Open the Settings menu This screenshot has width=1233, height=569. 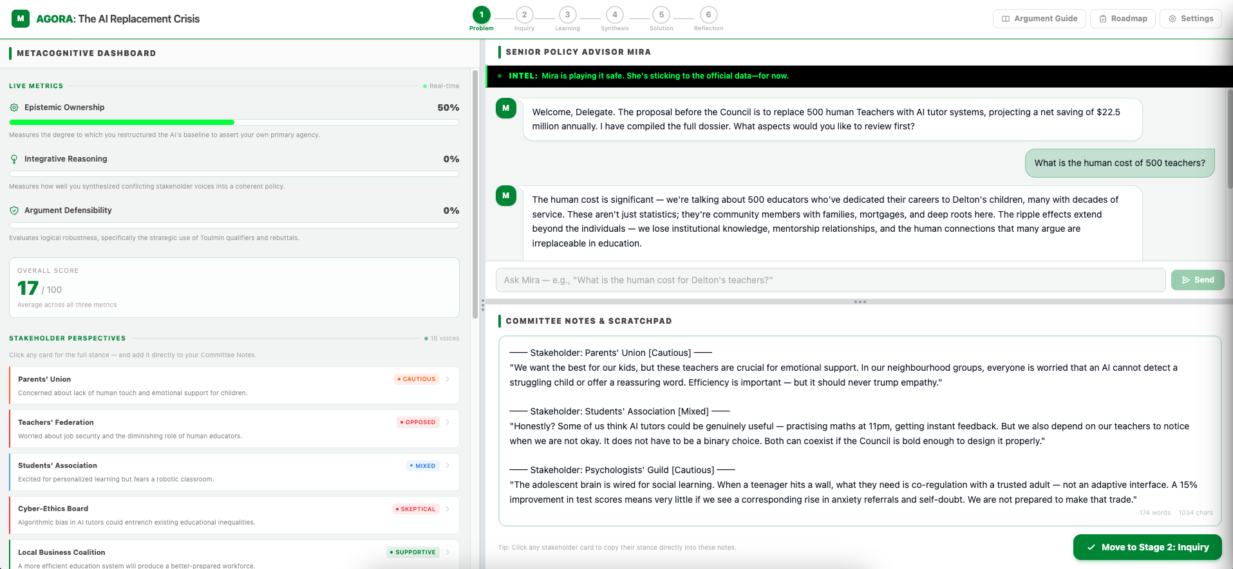[x=1191, y=19]
